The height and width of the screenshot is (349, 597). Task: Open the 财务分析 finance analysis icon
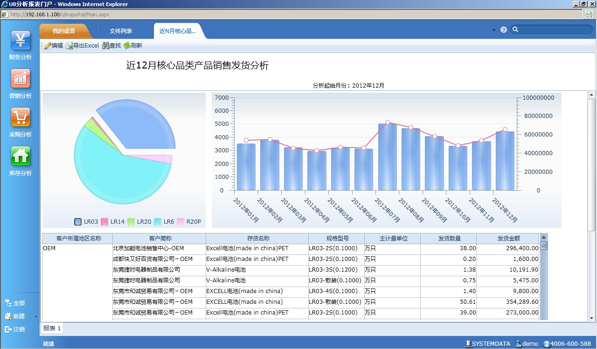point(21,41)
